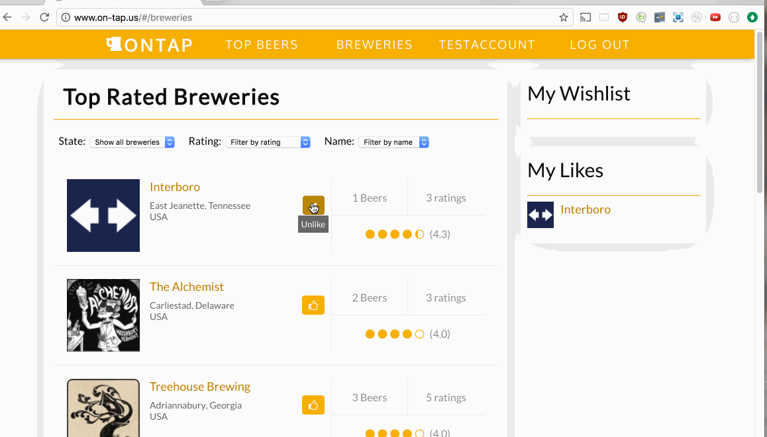
Task: Reload the page with refresh icon
Action: (x=44, y=18)
